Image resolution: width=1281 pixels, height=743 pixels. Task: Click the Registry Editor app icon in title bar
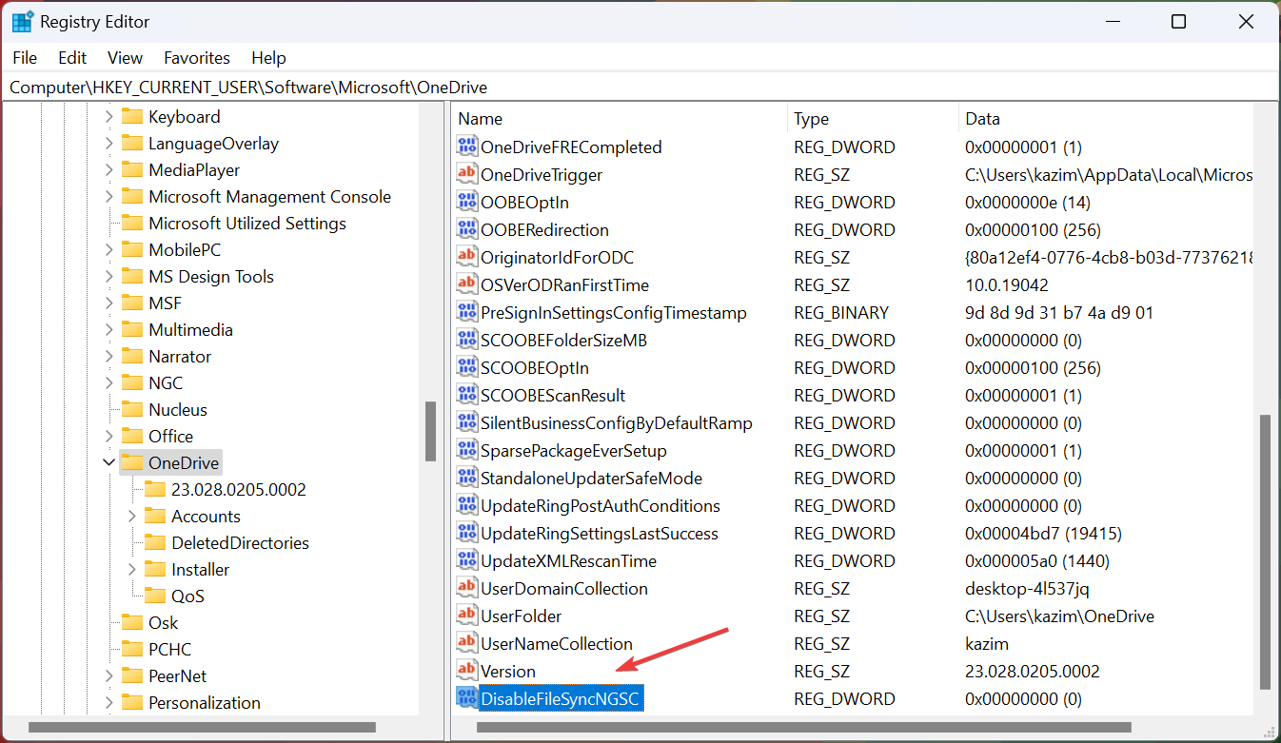tap(23, 21)
